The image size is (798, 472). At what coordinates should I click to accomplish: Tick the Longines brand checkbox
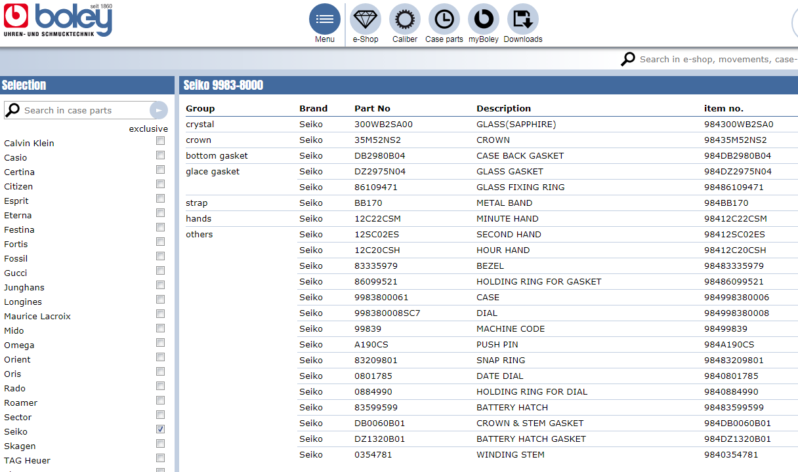click(160, 300)
